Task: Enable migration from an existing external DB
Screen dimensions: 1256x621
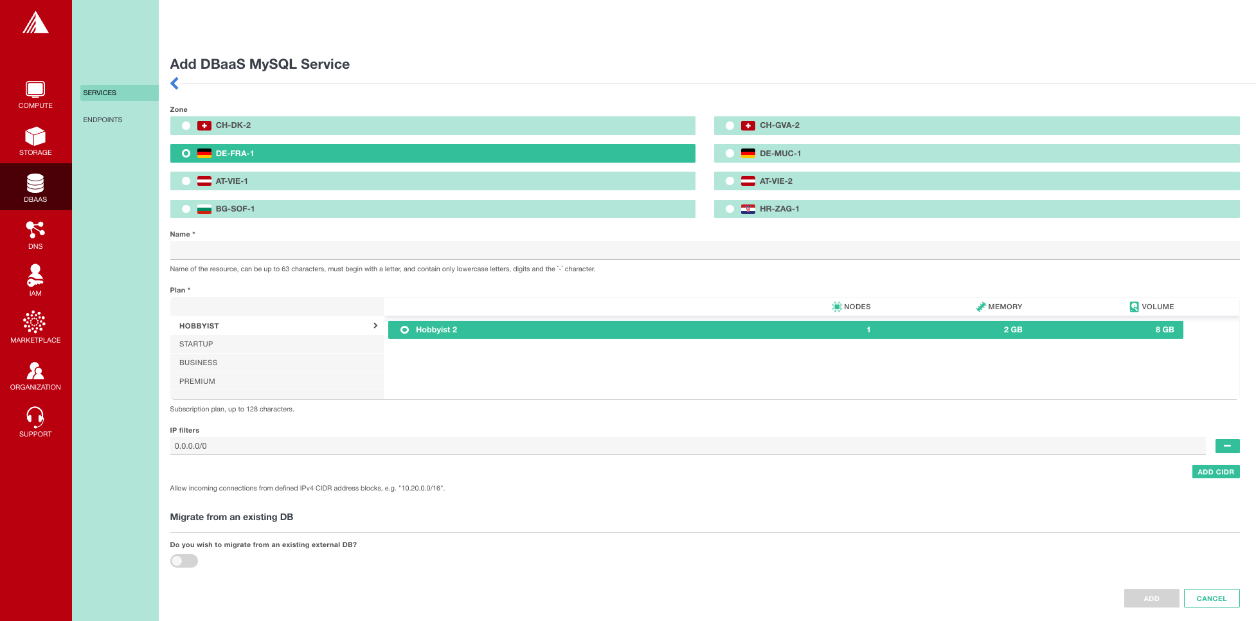Action: coord(184,561)
